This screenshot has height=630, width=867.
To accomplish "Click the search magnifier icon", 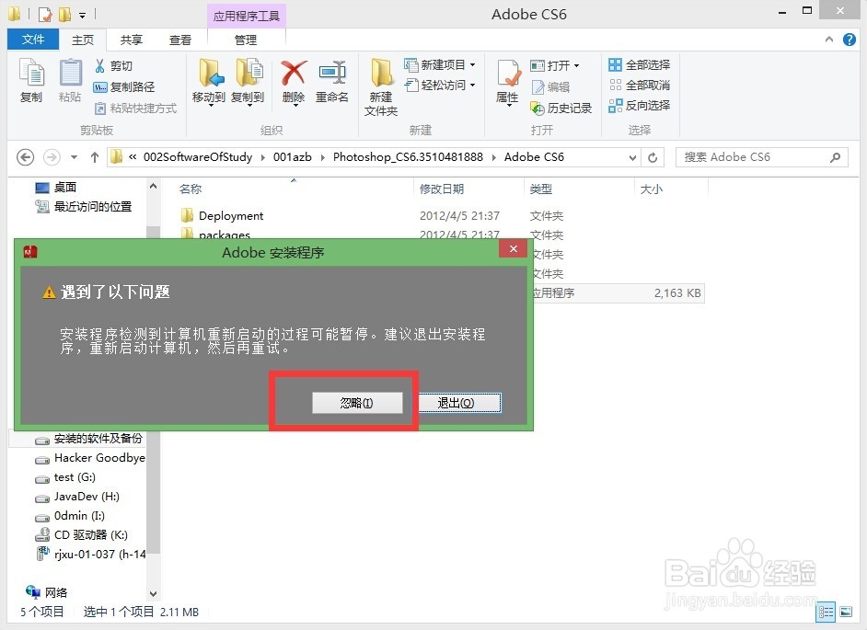I will pos(836,157).
